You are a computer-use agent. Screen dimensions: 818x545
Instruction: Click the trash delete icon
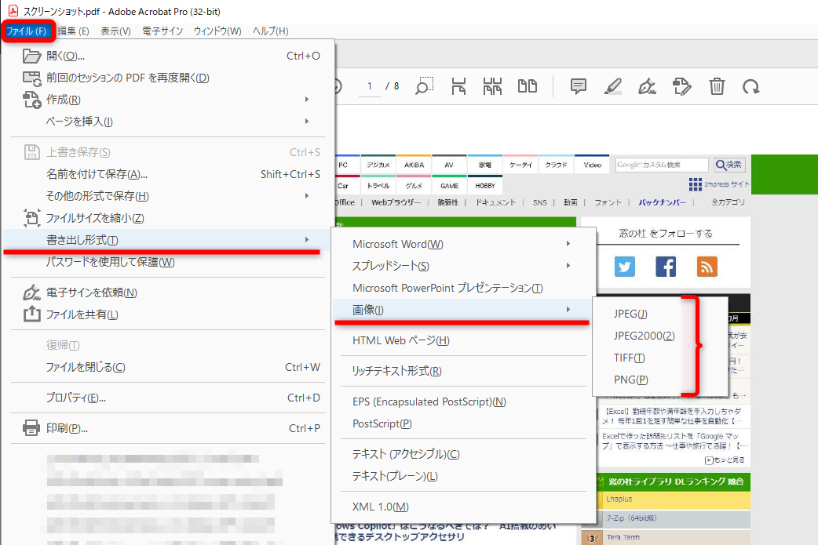717,86
